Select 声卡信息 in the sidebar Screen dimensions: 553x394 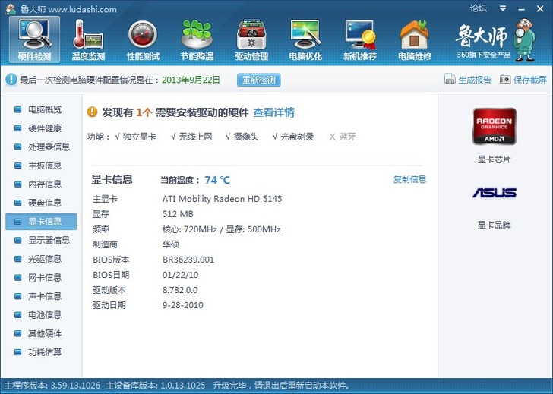click(45, 296)
